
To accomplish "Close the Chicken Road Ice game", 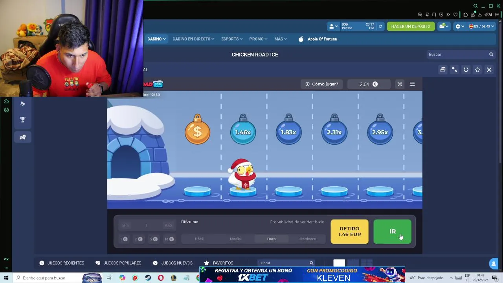I will (489, 70).
